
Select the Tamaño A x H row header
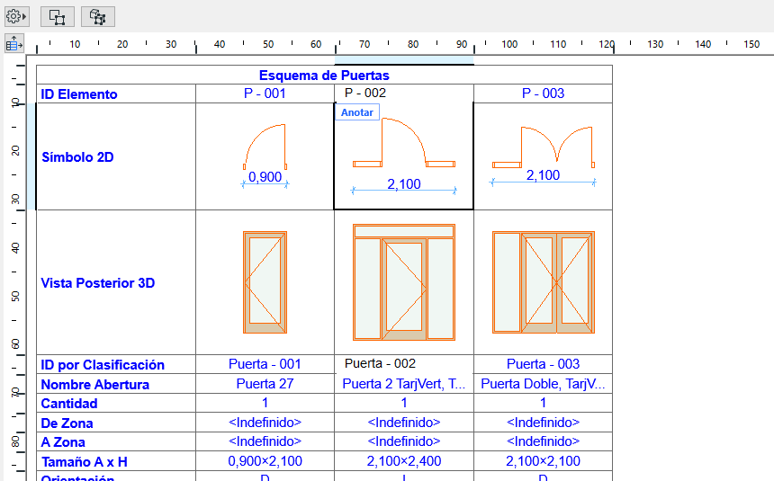[x=116, y=461]
